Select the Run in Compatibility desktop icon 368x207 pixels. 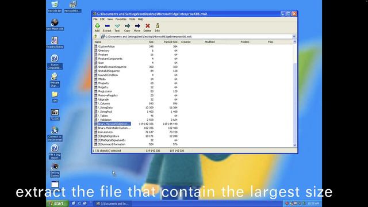coord(55,62)
